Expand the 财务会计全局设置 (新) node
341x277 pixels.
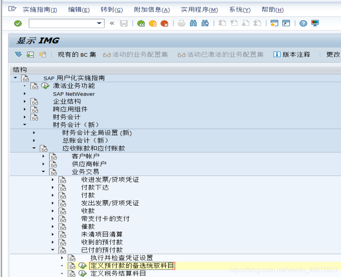point(34,132)
